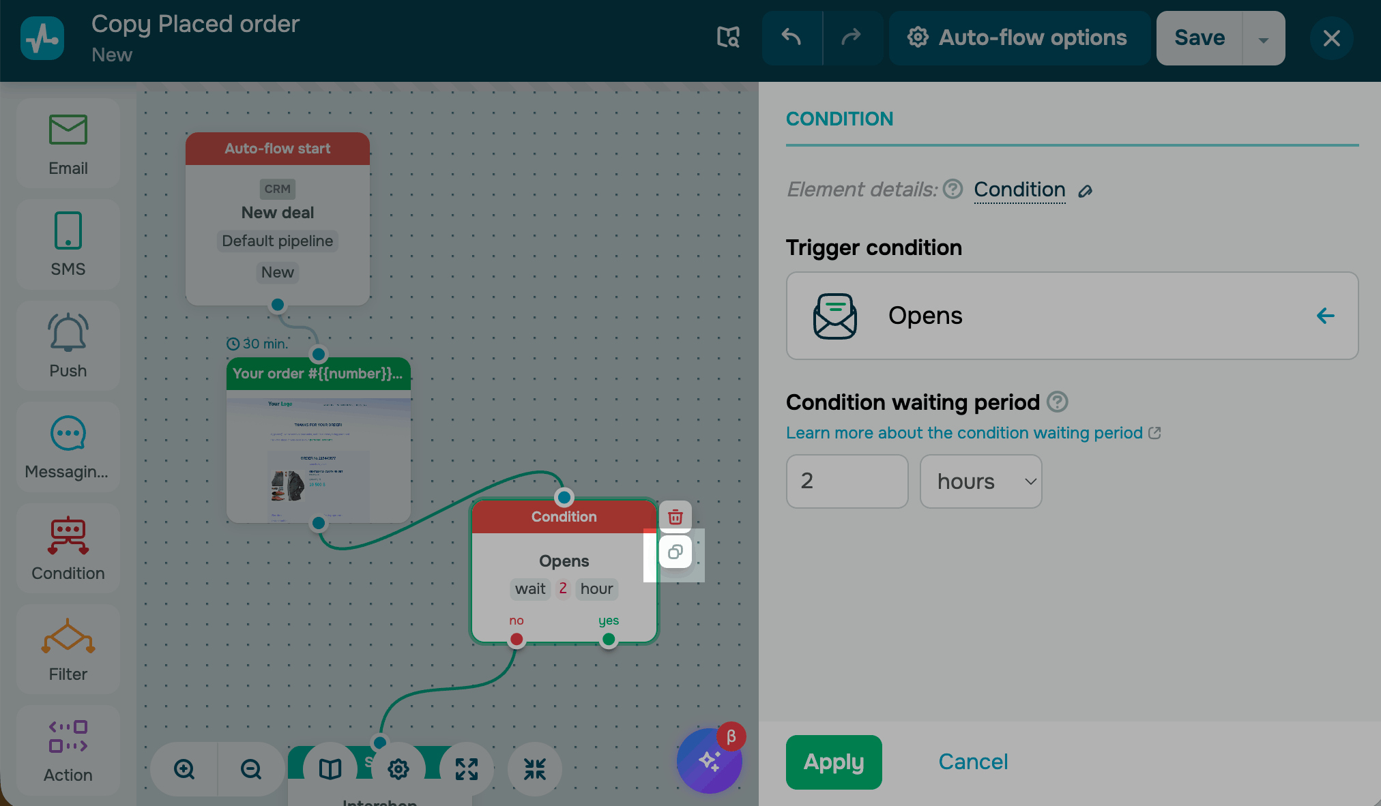This screenshot has width=1381, height=806.
Task: Click the waiting period number field
Action: coord(847,481)
